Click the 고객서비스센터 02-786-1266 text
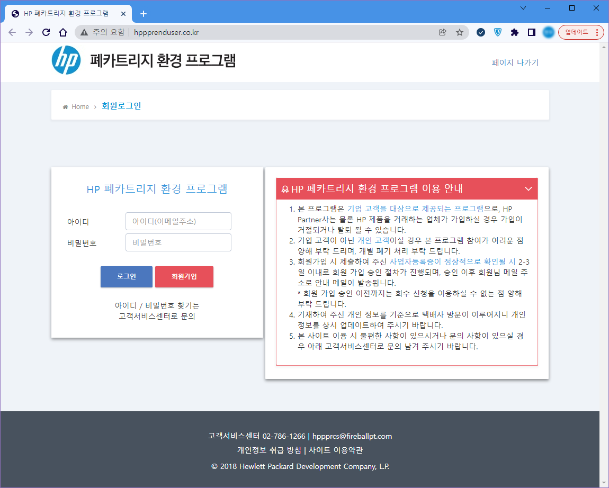 (257, 436)
